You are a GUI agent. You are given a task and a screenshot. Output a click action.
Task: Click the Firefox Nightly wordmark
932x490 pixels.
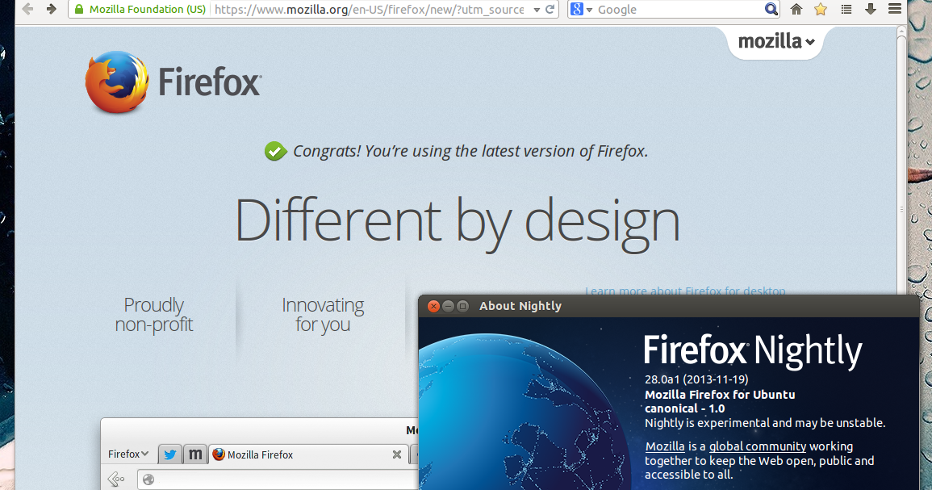(x=753, y=351)
